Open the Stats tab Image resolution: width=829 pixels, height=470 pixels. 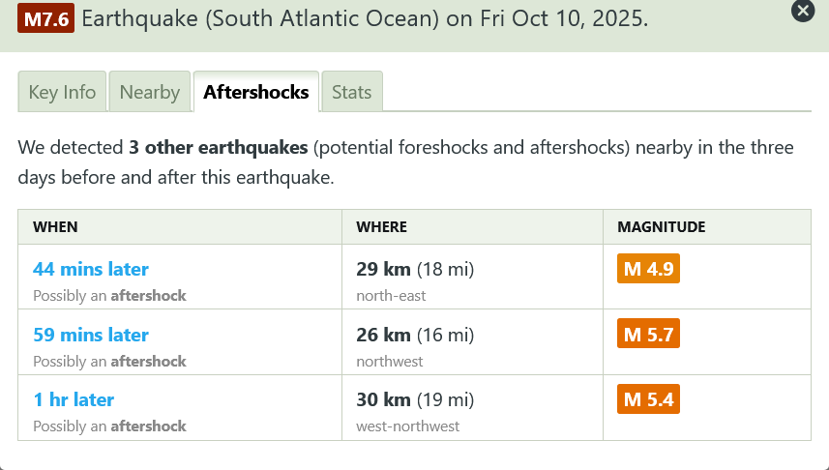pos(351,92)
